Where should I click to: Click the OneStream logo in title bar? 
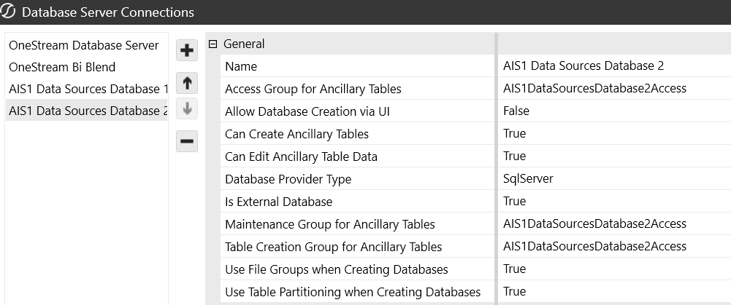click(x=8, y=12)
